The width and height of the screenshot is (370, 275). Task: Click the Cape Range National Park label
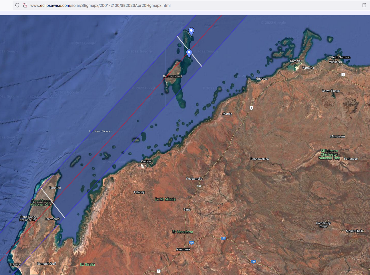click(41, 203)
